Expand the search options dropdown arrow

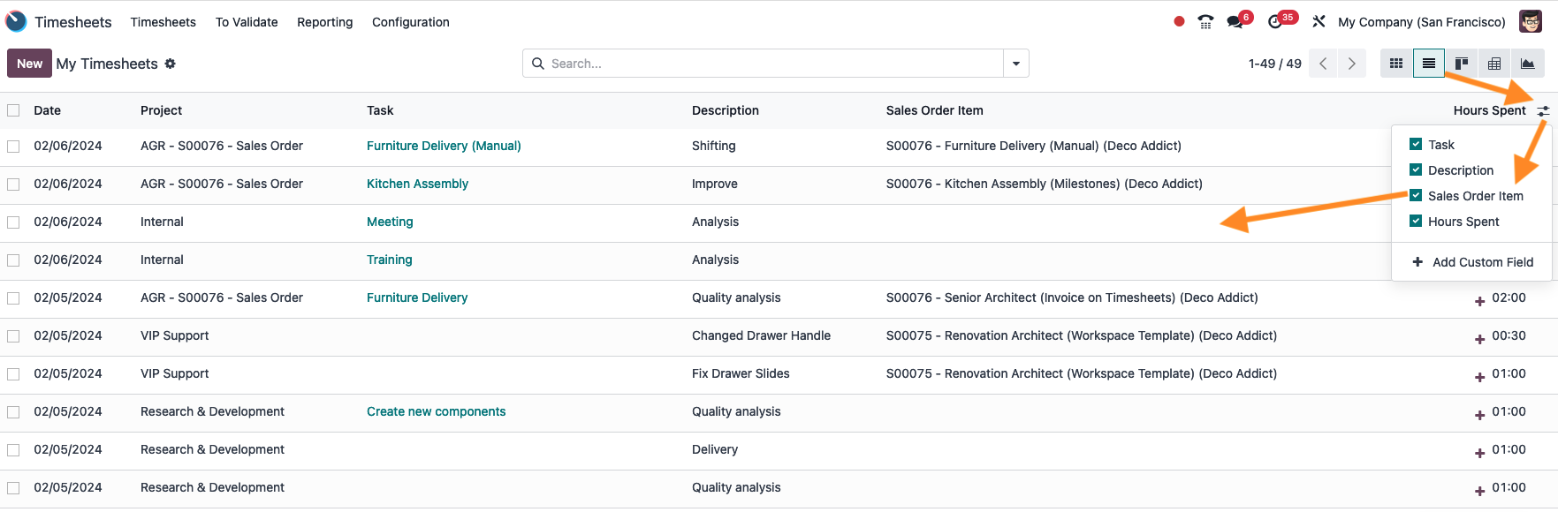[x=1016, y=64]
